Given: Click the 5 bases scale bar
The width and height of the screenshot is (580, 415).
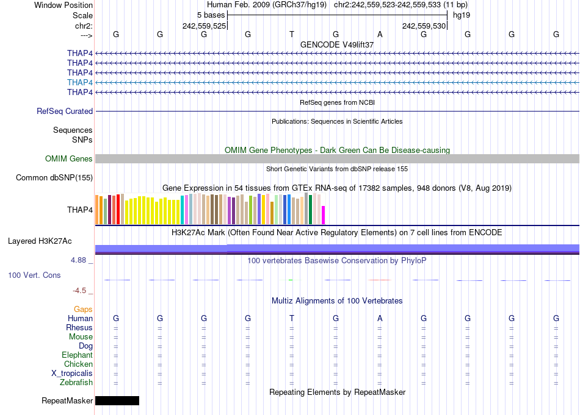Looking at the screenshot, I should click(x=338, y=15).
